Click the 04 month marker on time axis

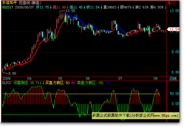click(x=29, y=78)
